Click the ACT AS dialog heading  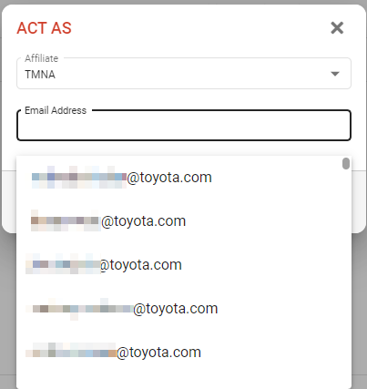(44, 28)
